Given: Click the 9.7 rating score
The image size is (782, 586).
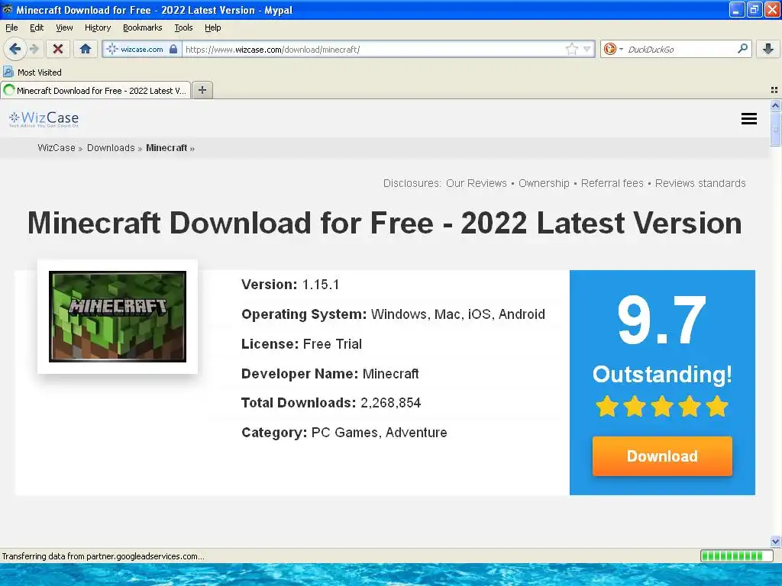Looking at the screenshot, I should coord(662,320).
